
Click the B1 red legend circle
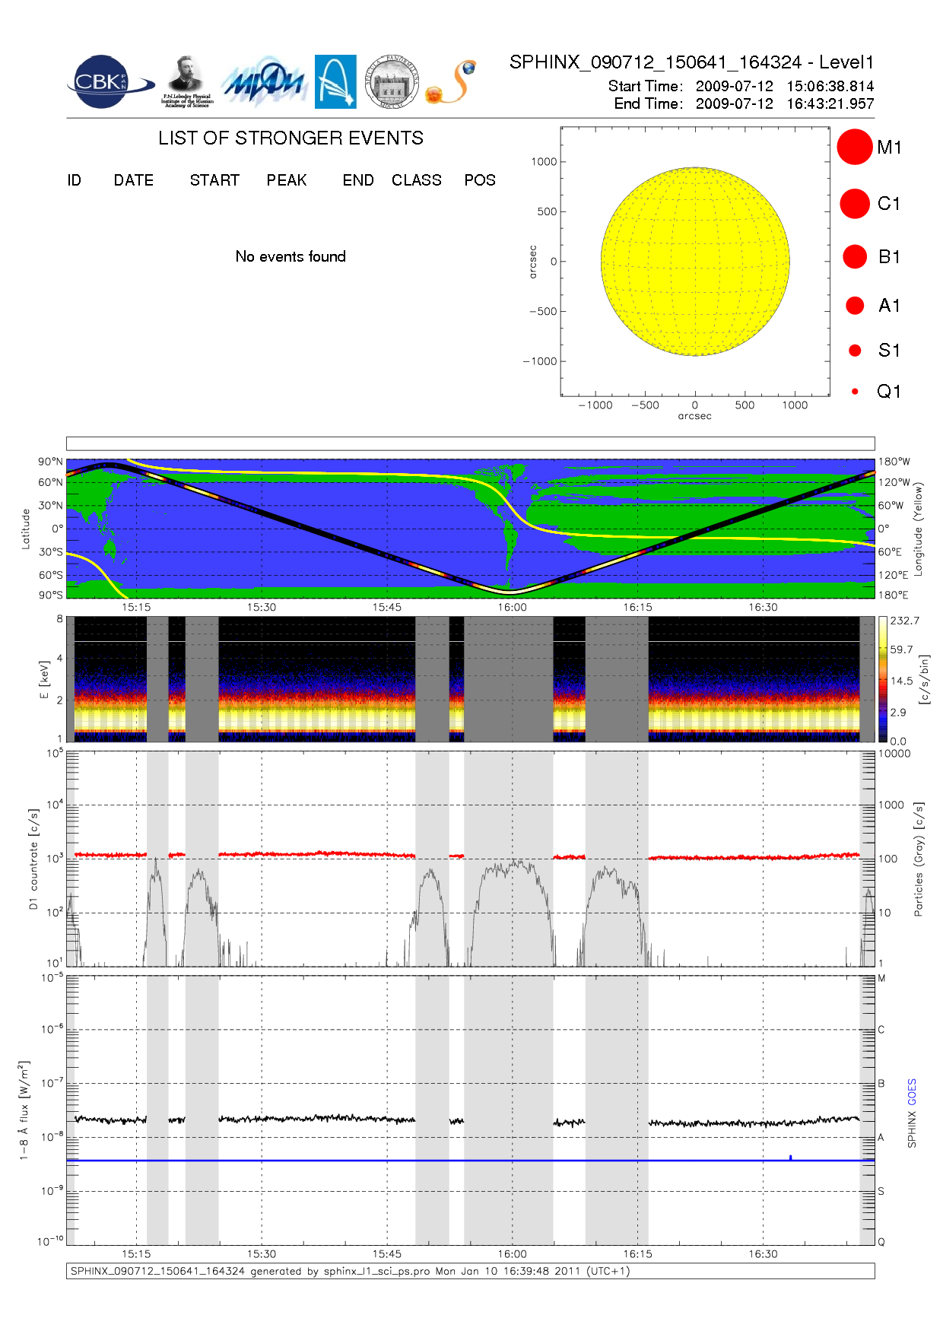[x=855, y=256]
